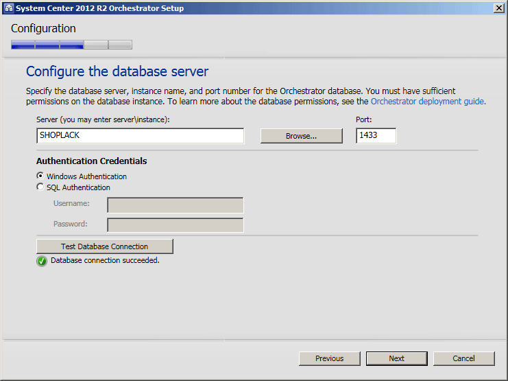508x381 pixels.
Task: Click the 'Database connection succeeded.' status text
Action: tap(105, 260)
